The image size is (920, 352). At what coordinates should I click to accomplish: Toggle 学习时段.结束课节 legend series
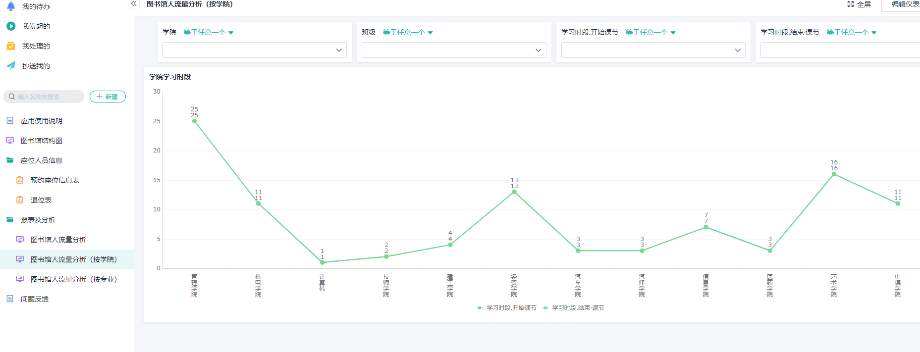[x=573, y=308]
